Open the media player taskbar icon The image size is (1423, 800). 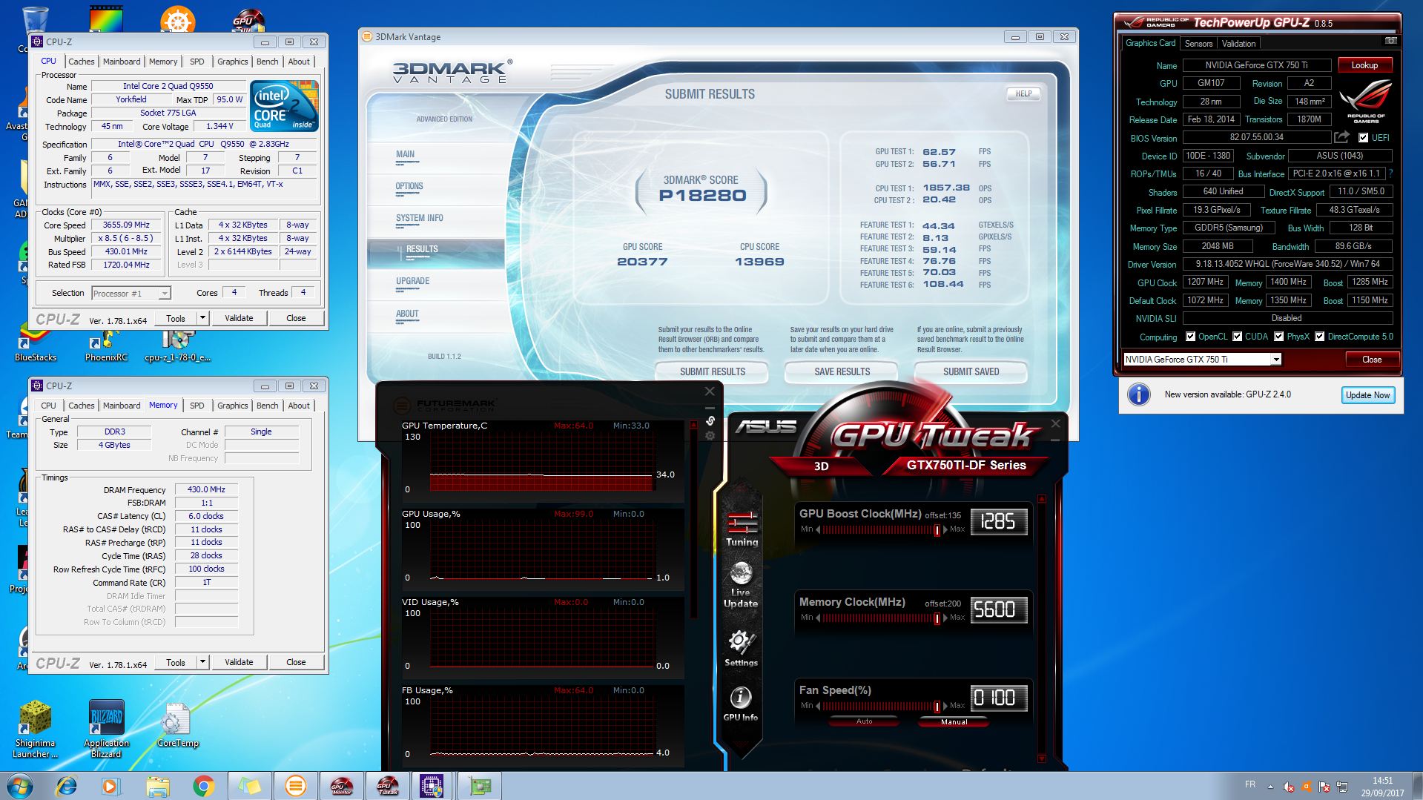[111, 786]
